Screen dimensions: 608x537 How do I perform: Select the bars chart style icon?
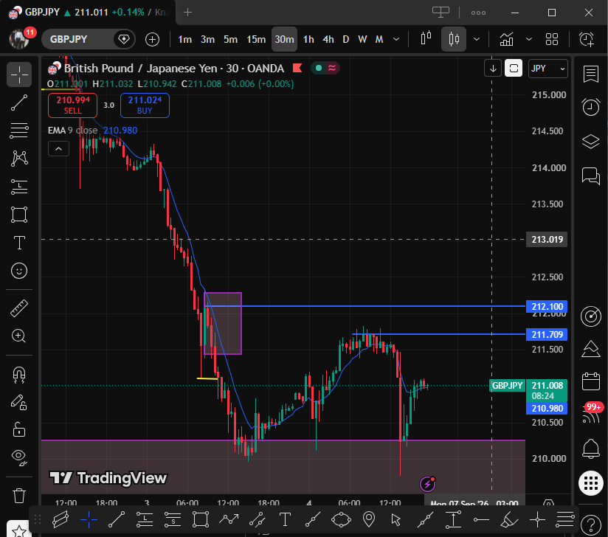coord(426,39)
